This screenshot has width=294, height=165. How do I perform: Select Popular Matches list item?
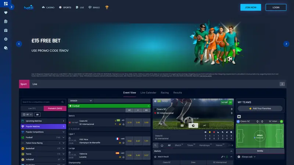click(x=43, y=126)
